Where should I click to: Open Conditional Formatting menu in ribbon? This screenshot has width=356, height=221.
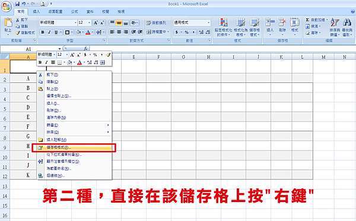pos(223,27)
